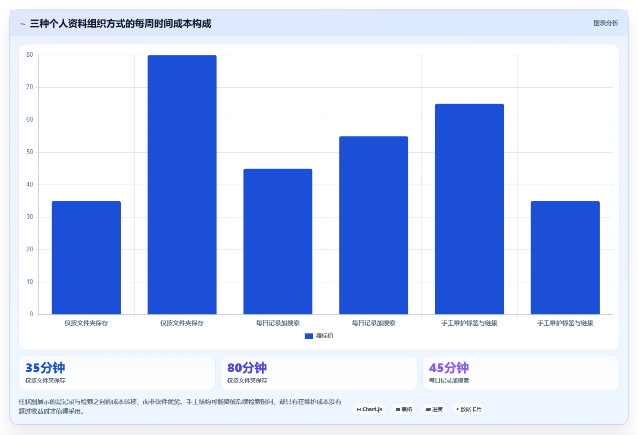Open the 45分钟 每日记录加搜索 data card
The image size is (638, 435).
point(521,373)
